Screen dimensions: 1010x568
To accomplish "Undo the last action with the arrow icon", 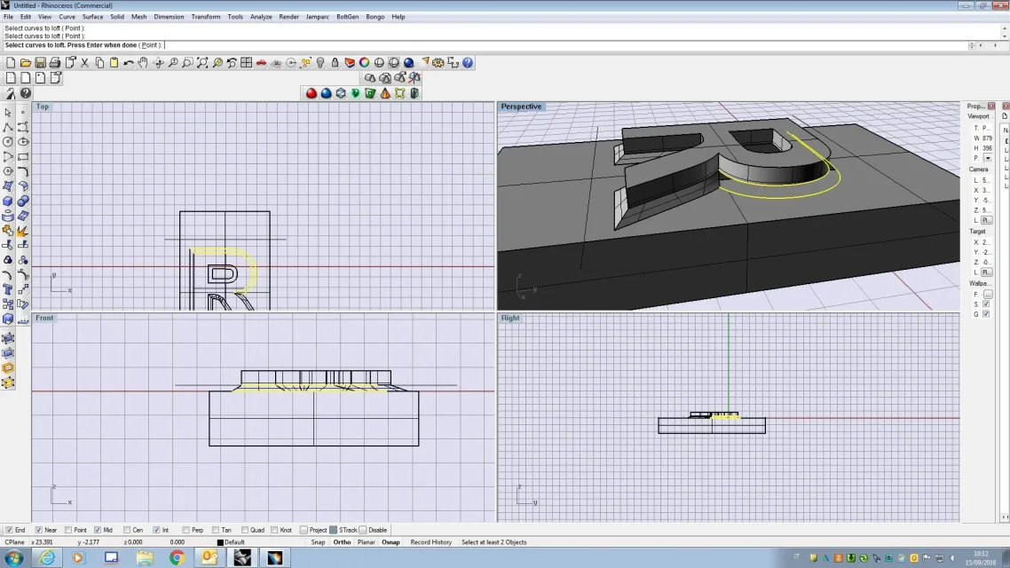I will (x=129, y=62).
